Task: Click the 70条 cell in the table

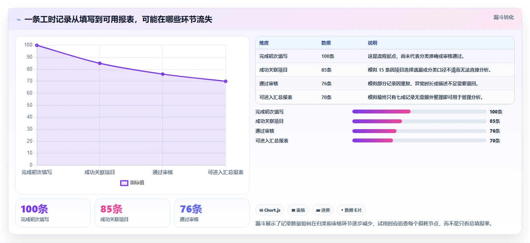Action: point(326,97)
